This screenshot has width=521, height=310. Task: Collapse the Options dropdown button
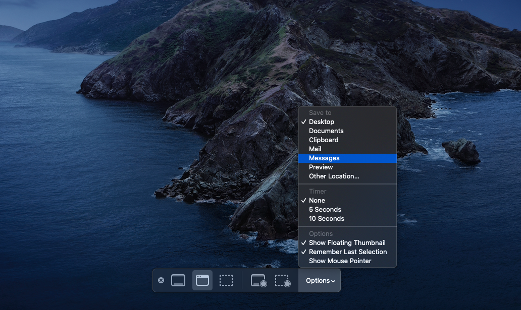[320, 280]
